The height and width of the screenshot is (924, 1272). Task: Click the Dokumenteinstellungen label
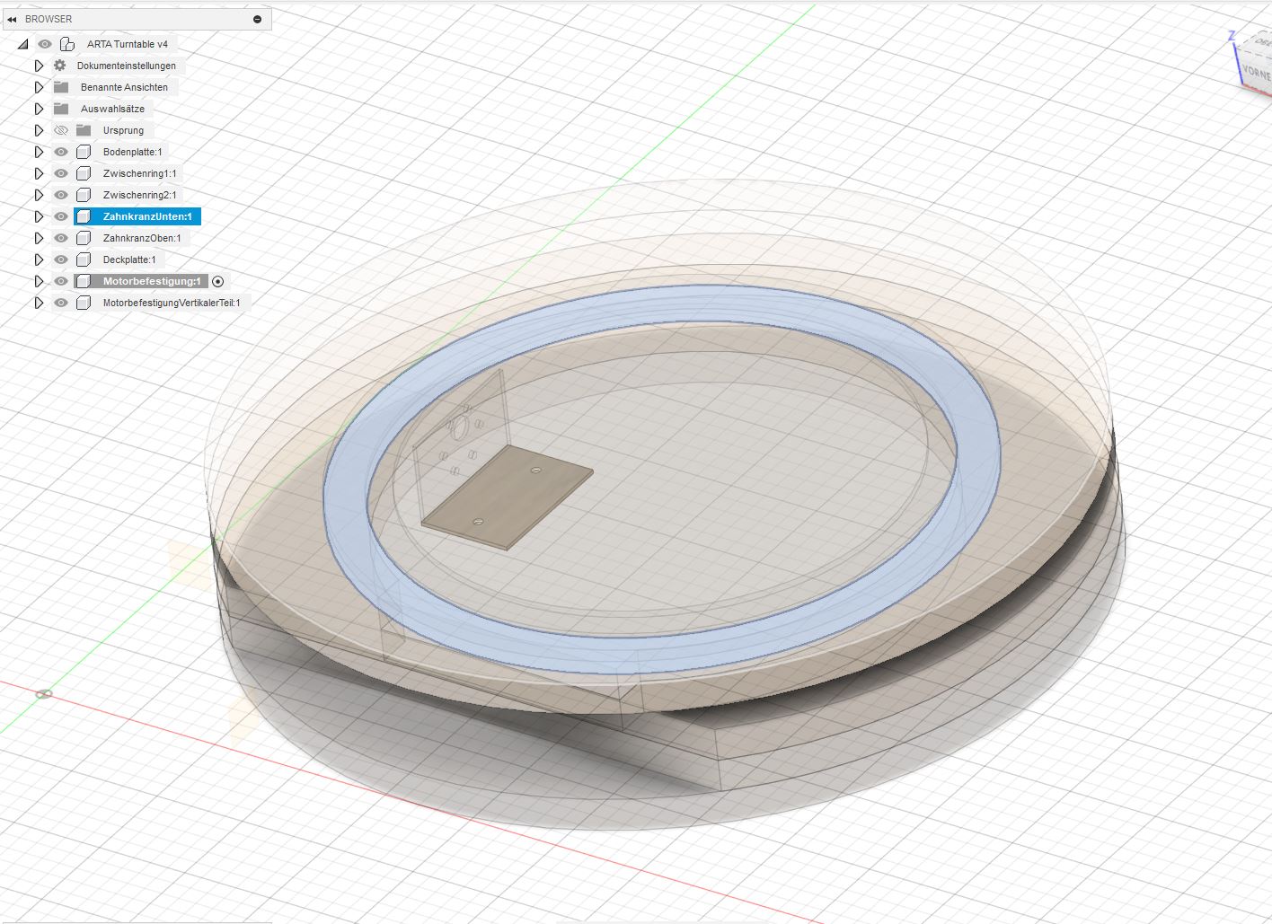tap(126, 66)
